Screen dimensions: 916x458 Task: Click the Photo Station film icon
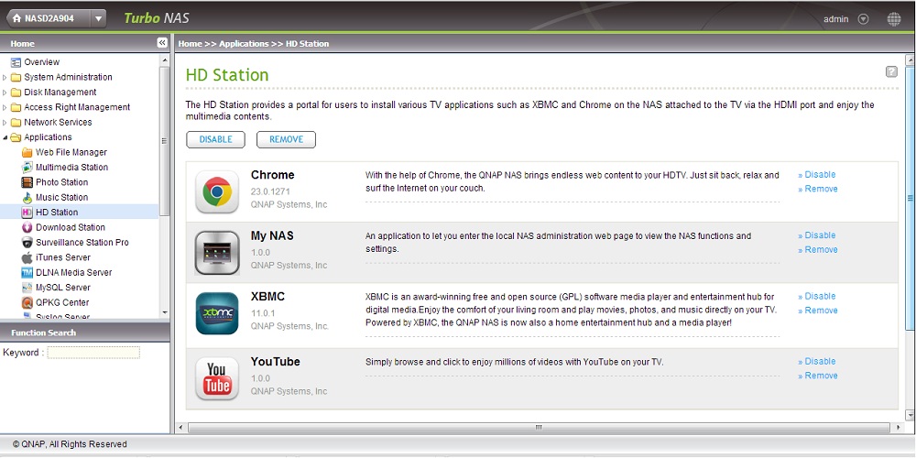(x=27, y=182)
